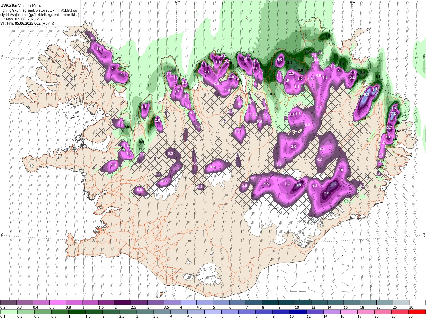Viewport: 426px width, 319px height.
Task: Select the '30' label under the rain scale
Action: [411, 317]
